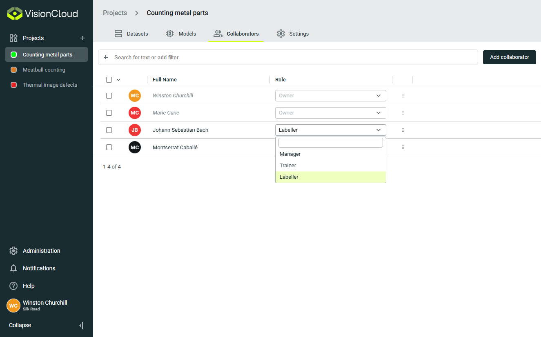Choose Trainer from the role list
The image size is (541, 337).
(x=331, y=166)
